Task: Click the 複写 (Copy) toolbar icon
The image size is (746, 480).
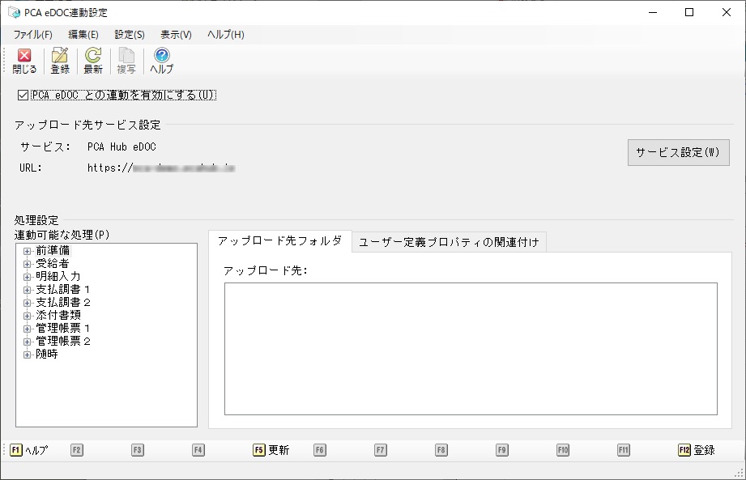Action: coord(126,61)
